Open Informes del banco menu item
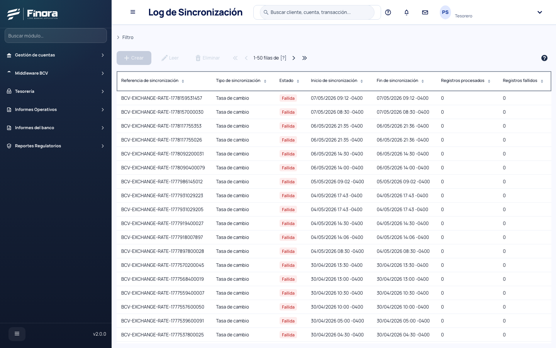This screenshot has height=348, width=556. click(x=56, y=128)
